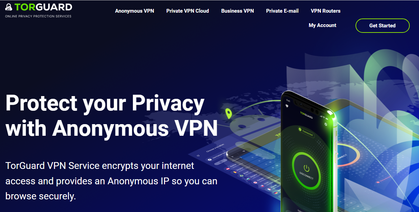Click the green power Disconnect icon

[x=307, y=168]
